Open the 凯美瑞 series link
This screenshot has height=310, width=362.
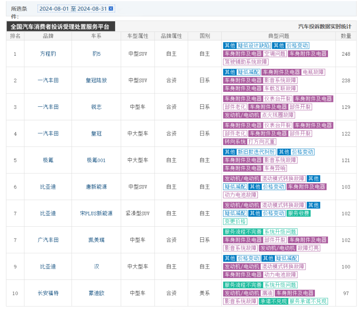coord(96,240)
